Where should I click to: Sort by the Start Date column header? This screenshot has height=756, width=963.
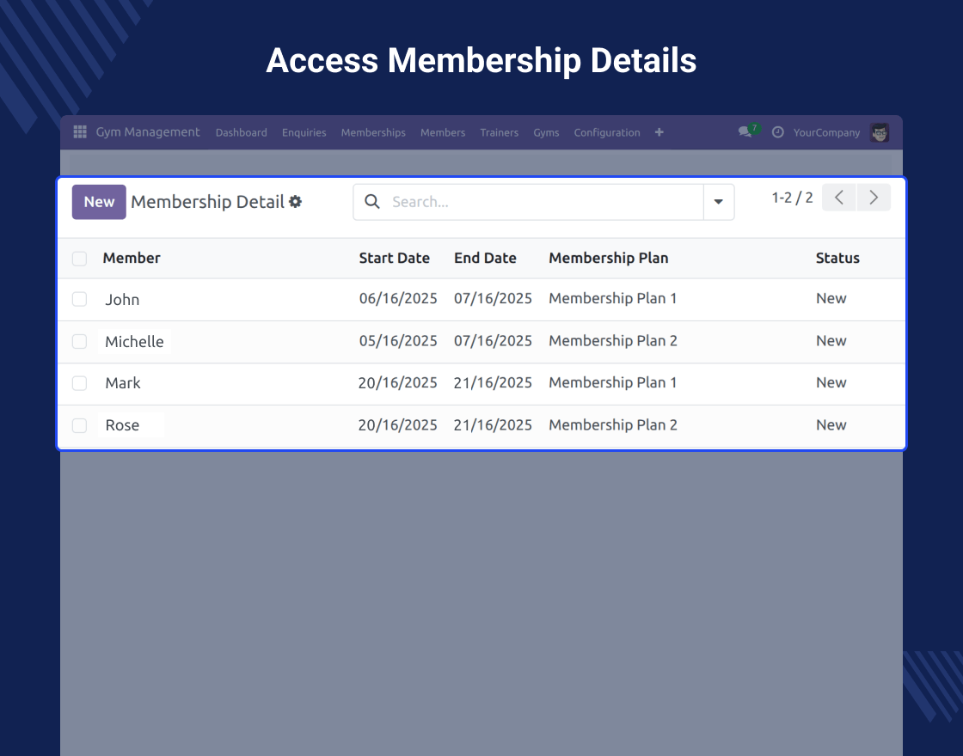[x=394, y=258]
